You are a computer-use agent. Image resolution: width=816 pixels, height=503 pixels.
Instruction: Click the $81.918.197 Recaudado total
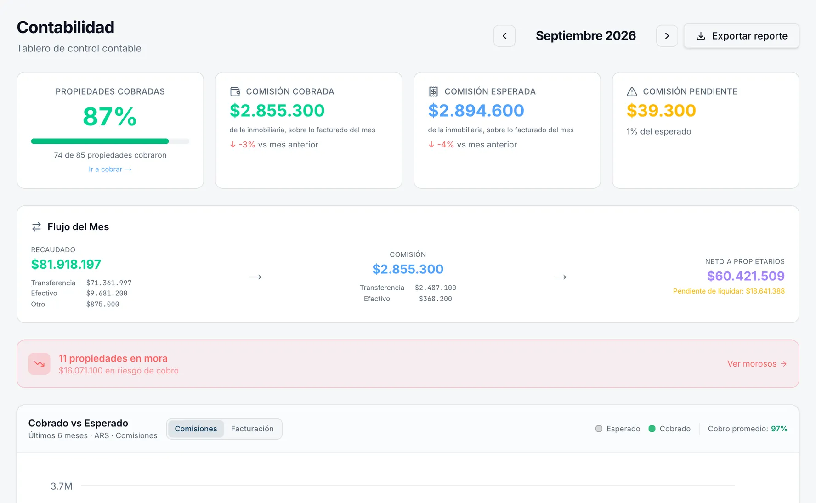[x=66, y=264]
